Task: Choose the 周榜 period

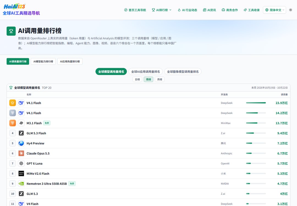Action: (148, 79)
